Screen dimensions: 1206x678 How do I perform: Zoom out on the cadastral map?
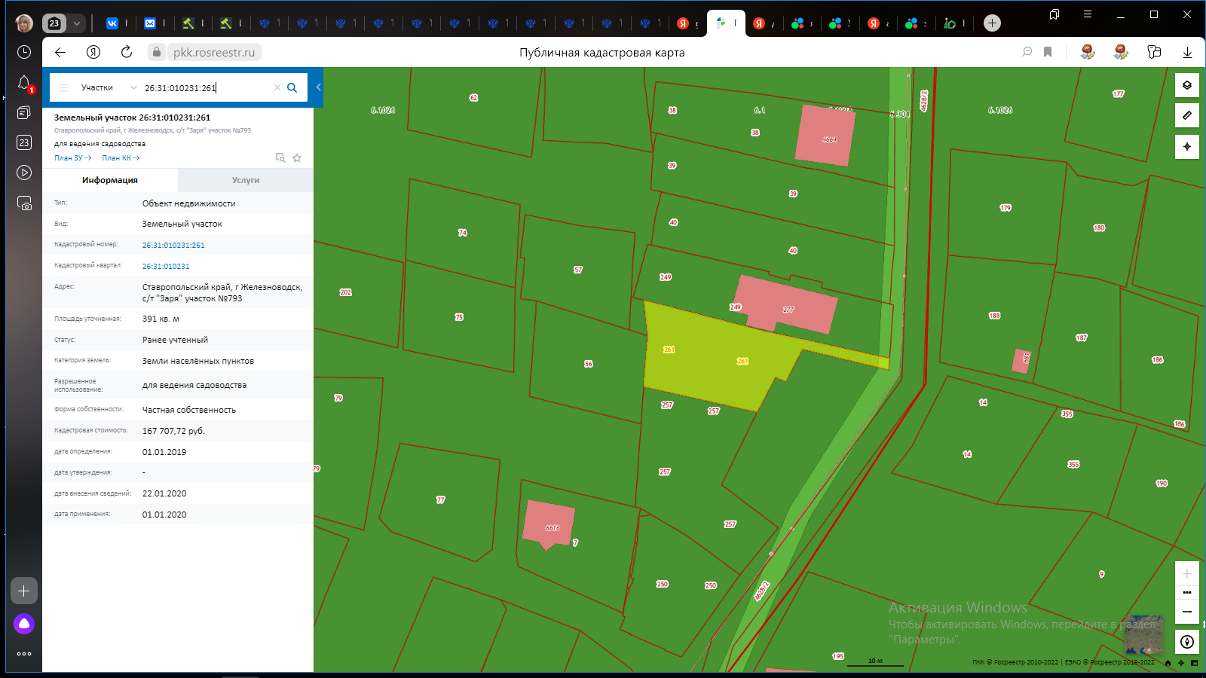click(x=1187, y=612)
